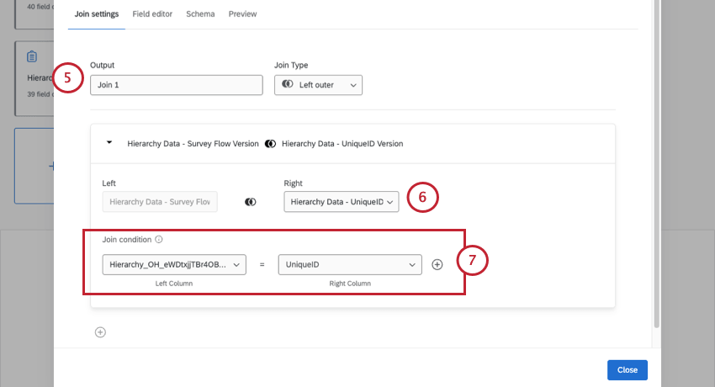This screenshot has height=387, width=715.
Task: Click the join condition info icon
Action: click(x=159, y=240)
